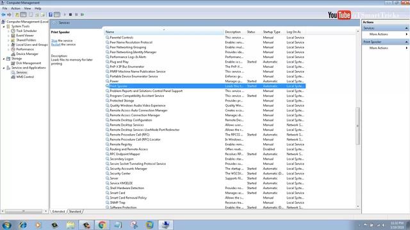Screen dimensions: 410x230
Task: Click the Disk Management icon in tree
Action: [x=13, y=63]
